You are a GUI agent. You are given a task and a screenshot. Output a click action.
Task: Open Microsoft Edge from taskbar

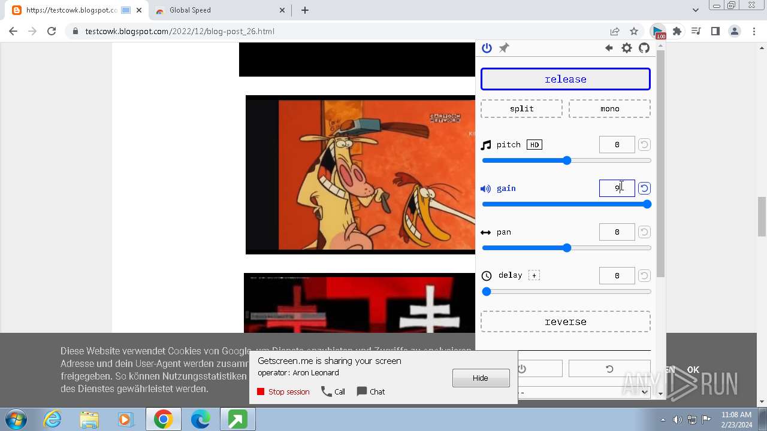[x=200, y=420]
